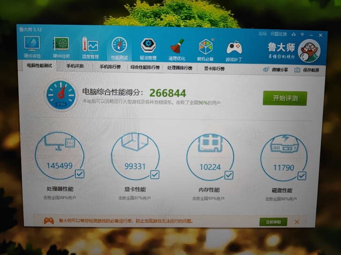341x255 pixels.
Task: Switch to the 手机评测 tab
Action: (x=75, y=66)
